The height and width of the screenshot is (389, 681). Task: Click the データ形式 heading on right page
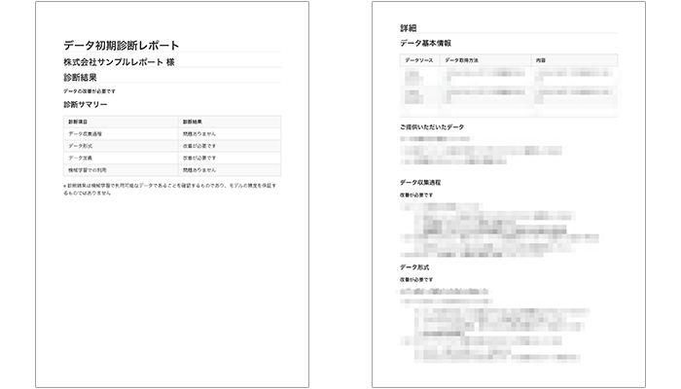(x=413, y=266)
